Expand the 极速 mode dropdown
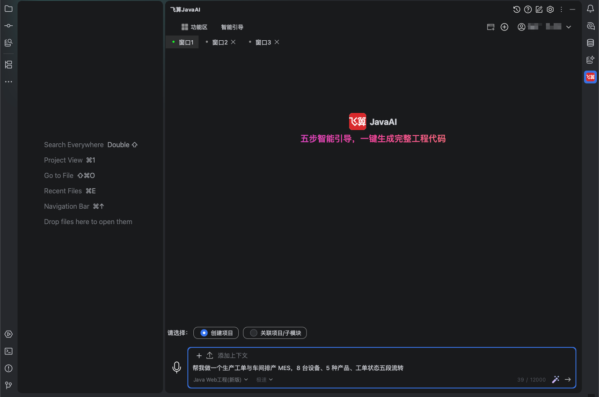 pos(264,380)
